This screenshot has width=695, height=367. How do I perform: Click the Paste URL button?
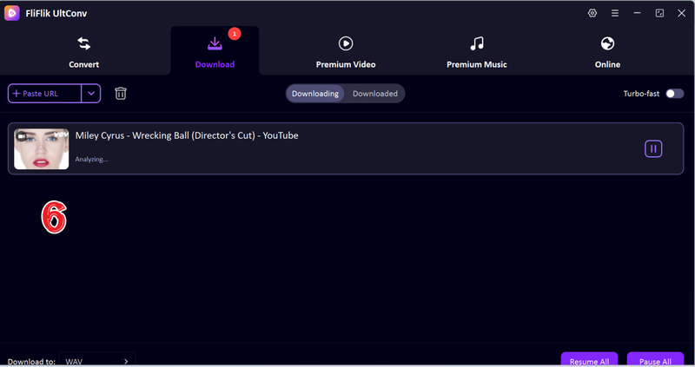(44, 94)
